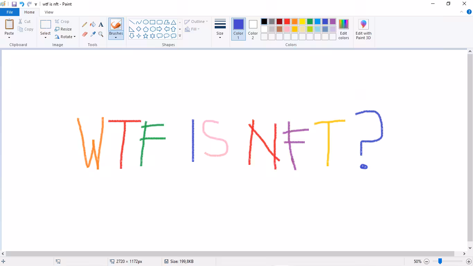Pick the Fill with color bucket tool

(93, 25)
